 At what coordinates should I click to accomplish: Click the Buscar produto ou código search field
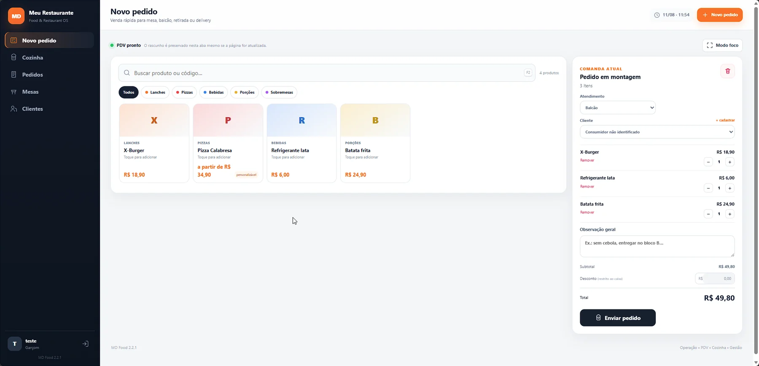(x=327, y=73)
